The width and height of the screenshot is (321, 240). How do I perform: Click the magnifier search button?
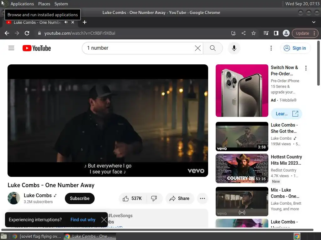pos(213,48)
